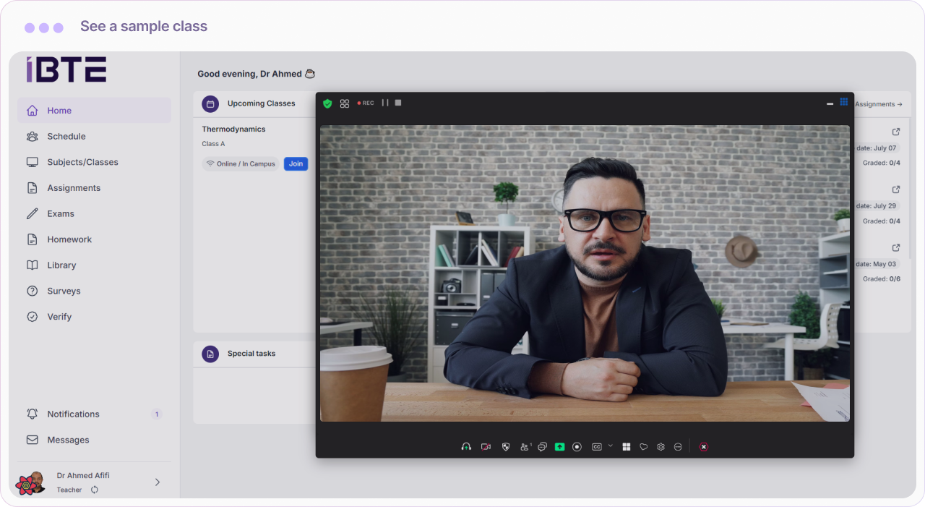Open Notifications in the sidebar
Screen dimensions: 925x507
[x=94, y=414]
